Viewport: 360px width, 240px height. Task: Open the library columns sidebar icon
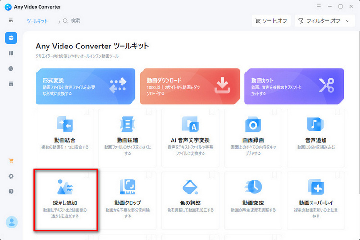point(11,53)
